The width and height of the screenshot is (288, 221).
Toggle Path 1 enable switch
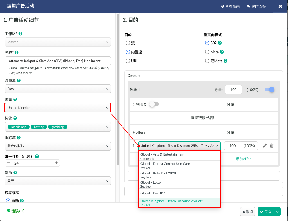pos(269,90)
